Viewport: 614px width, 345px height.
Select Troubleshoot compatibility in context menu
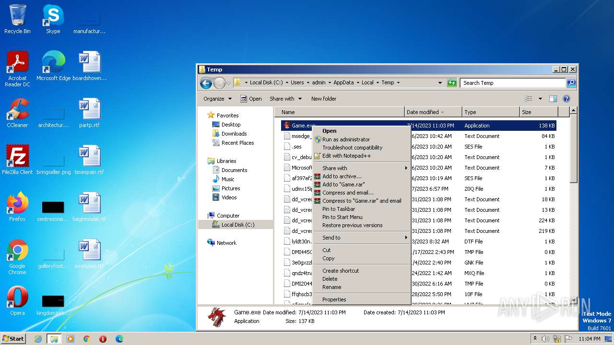coord(361,148)
